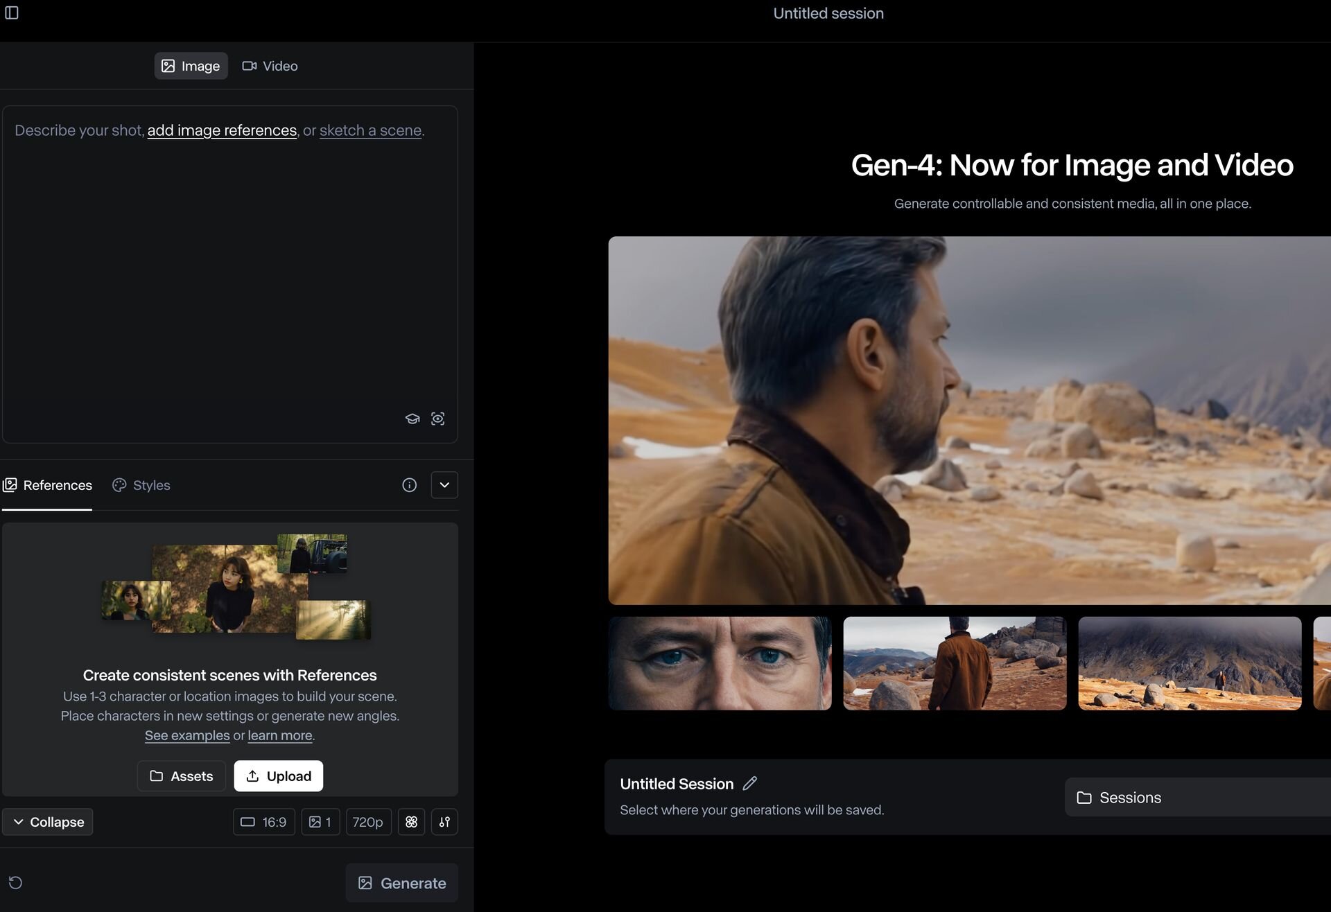The width and height of the screenshot is (1331, 912).
Task: Open the References panel icon
Action: 11,485
